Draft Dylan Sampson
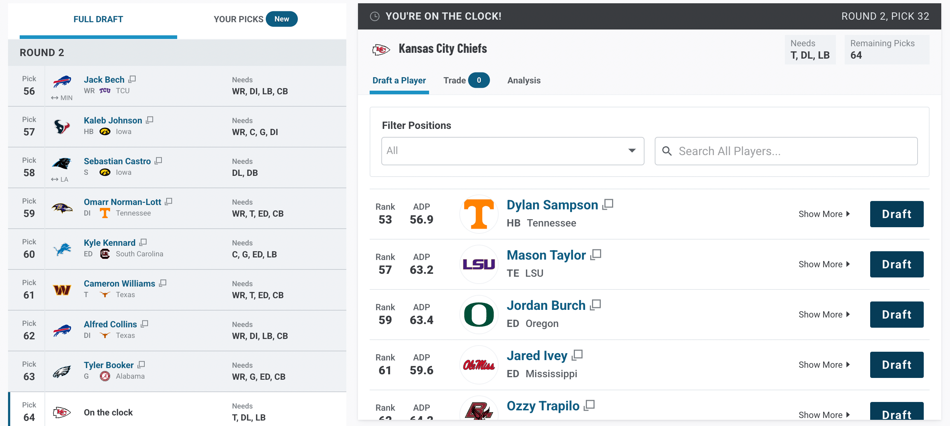 tap(896, 214)
